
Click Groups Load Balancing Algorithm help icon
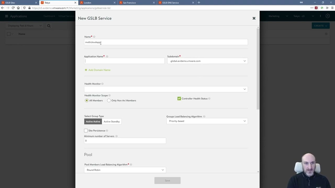pyautogui.click(x=204, y=116)
